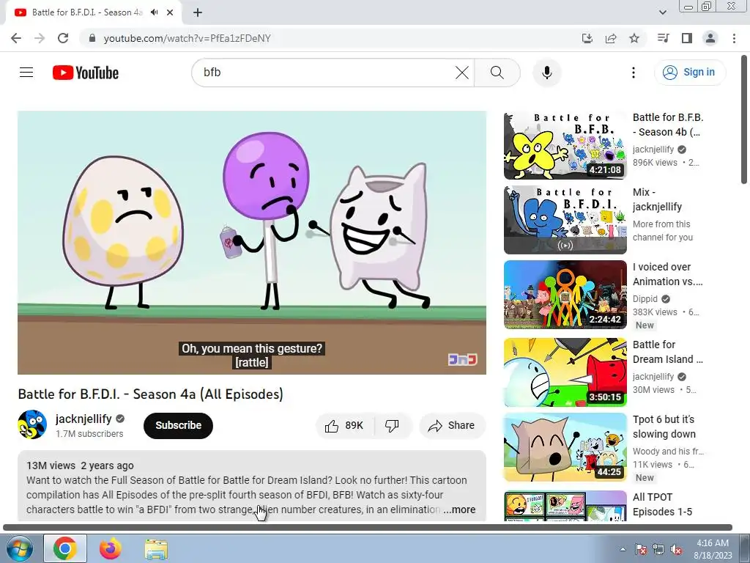
Task: Open the YouTube hamburger guide menu
Action: click(x=26, y=73)
